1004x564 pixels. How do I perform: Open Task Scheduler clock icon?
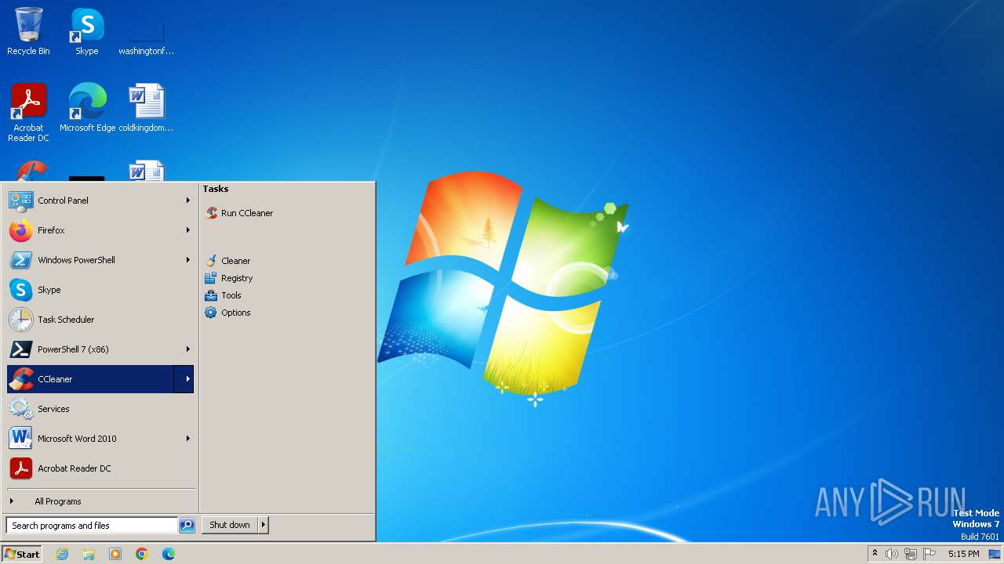point(21,320)
